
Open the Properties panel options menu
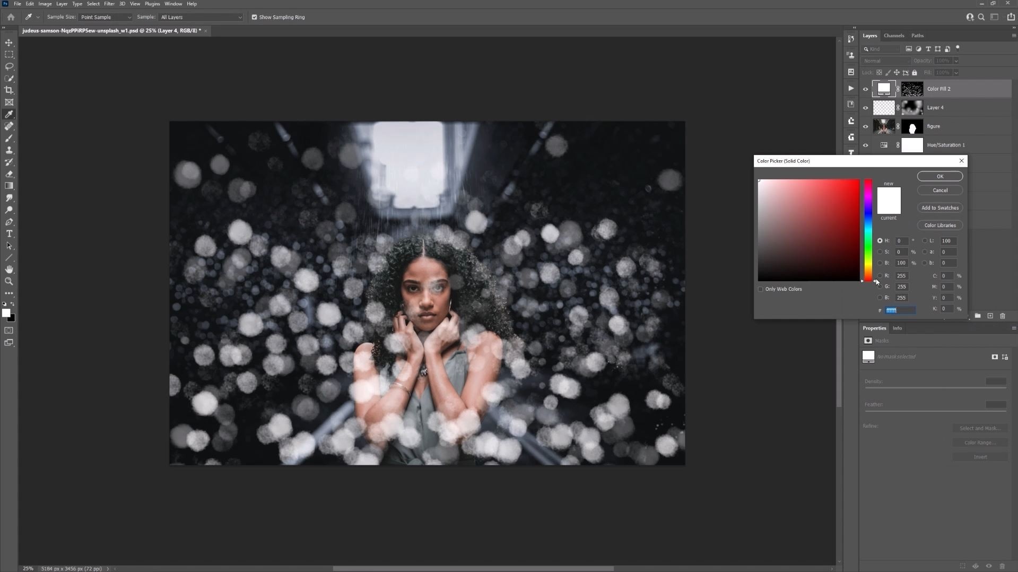(1014, 328)
